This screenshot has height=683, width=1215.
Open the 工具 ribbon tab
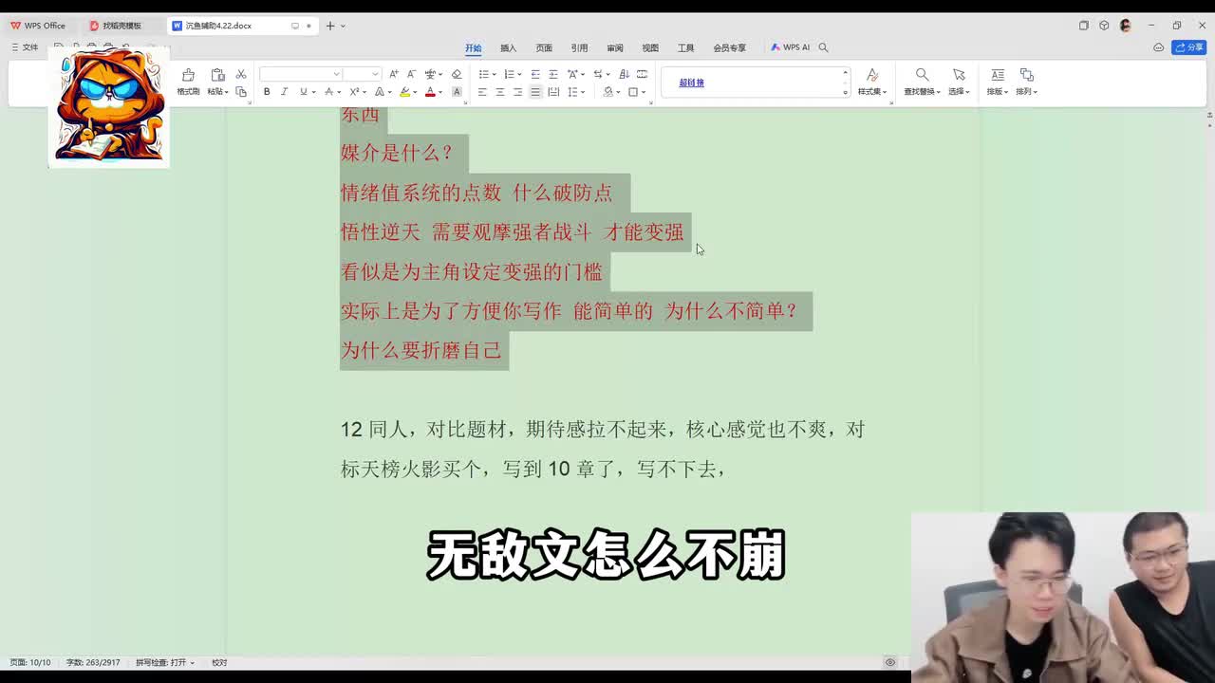[x=686, y=47]
